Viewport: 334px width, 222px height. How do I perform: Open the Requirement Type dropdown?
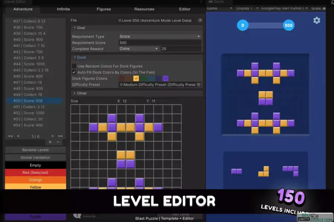(x=160, y=37)
